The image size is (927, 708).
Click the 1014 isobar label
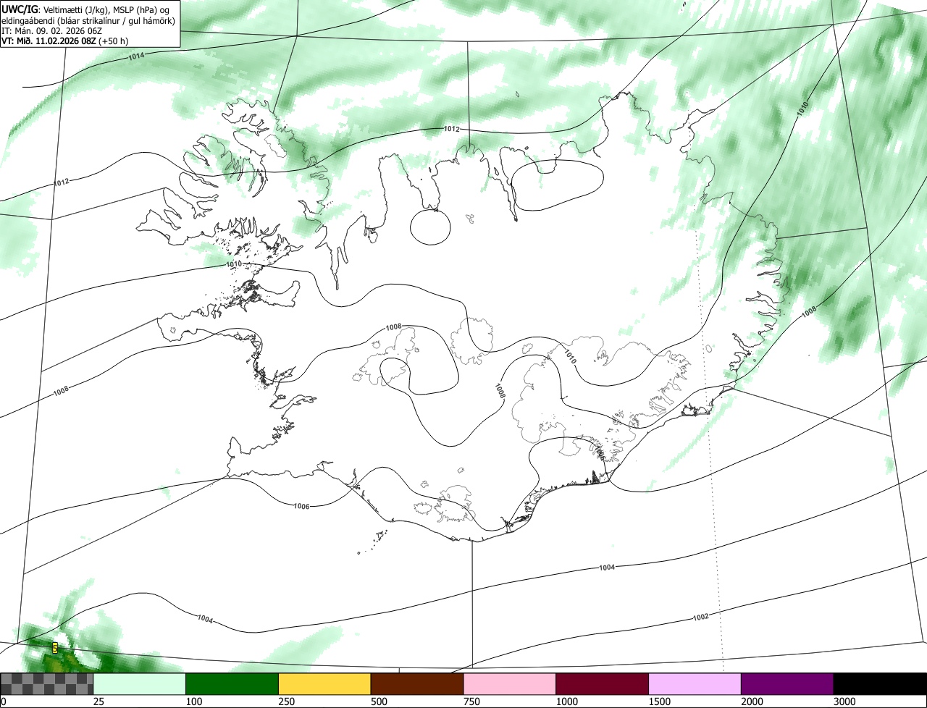pos(136,56)
